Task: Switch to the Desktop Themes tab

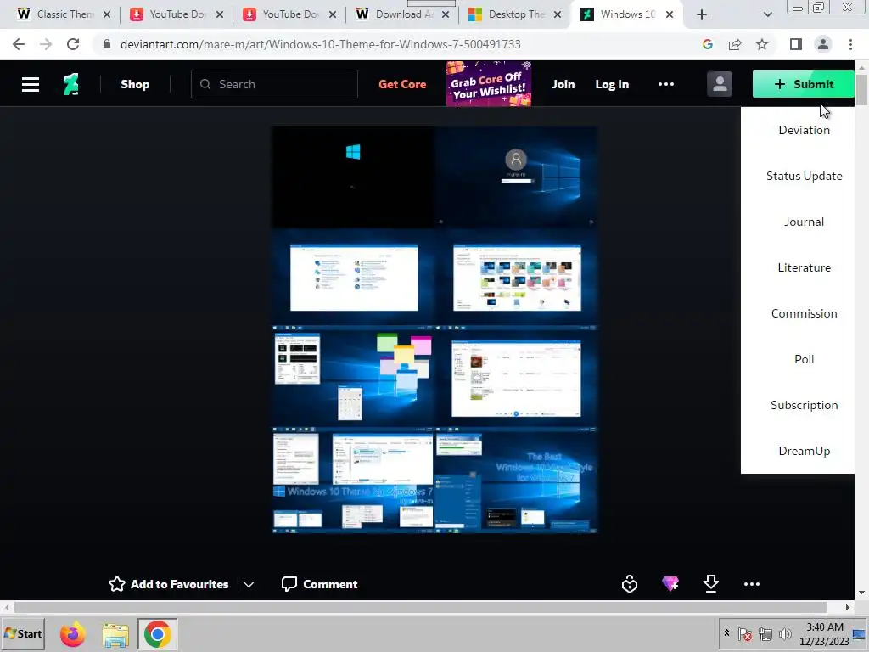Action: point(514,14)
